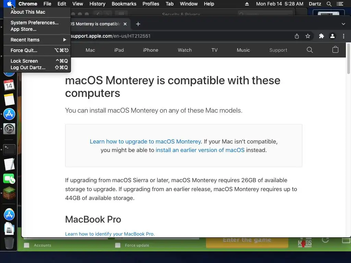Go to Mac in Apple navigation
Image resolution: width=351 pixels, height=263 pixels.
90,50
